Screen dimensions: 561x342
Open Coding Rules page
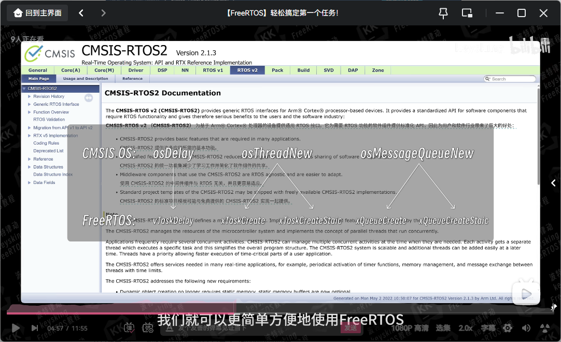click(46, 143)
